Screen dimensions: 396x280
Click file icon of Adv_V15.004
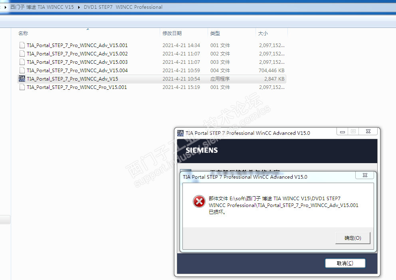pyautogui.click(x=22, y=70)
